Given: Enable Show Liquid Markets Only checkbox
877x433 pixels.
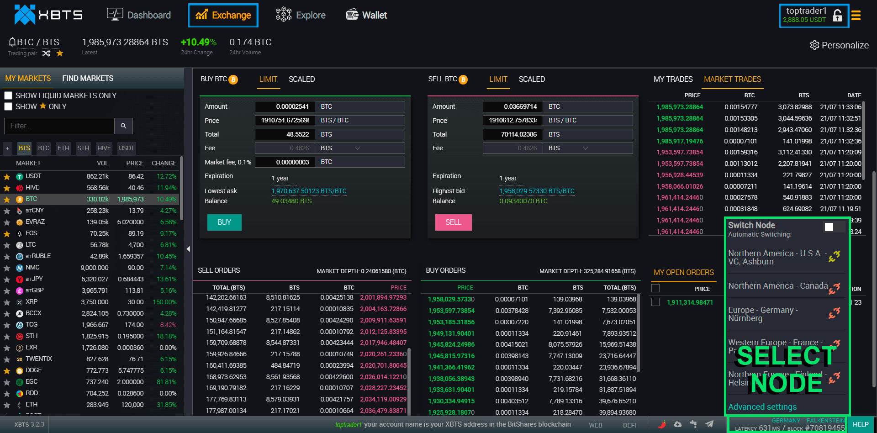Looking at the screenshot, I should tap(8, 95).
